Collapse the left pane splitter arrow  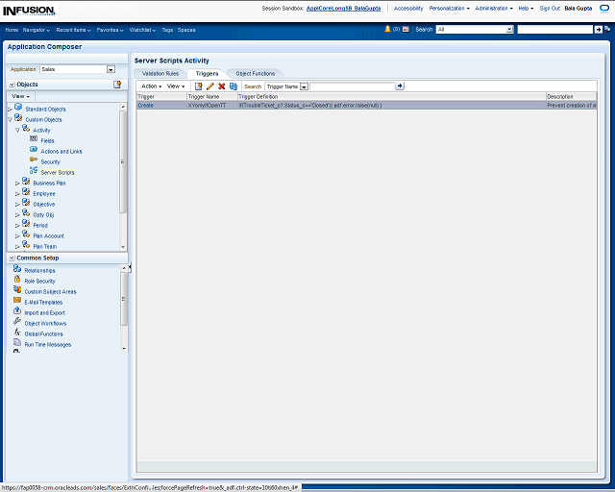coord(130,267)
